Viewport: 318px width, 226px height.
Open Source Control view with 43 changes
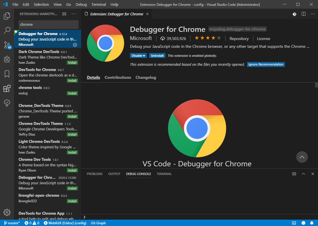coord(7,45)
